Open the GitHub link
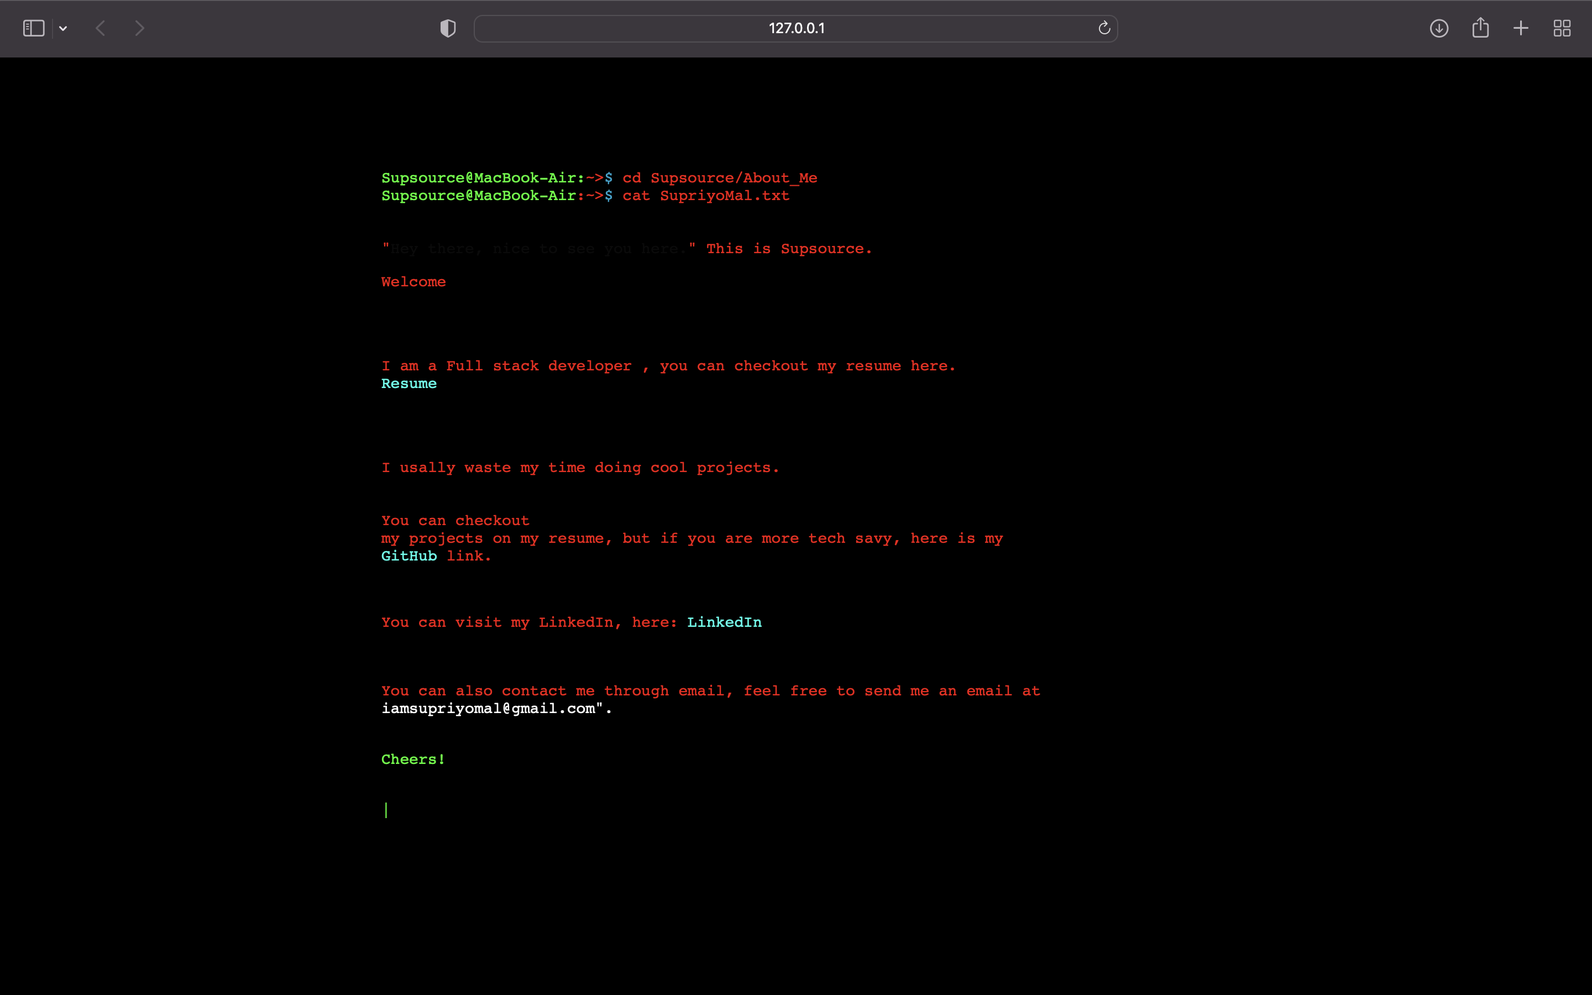Image resolution: width=1592 pixels, height=995 pixels. (409, 556)
